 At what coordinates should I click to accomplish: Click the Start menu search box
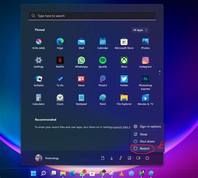coord(92,16)
